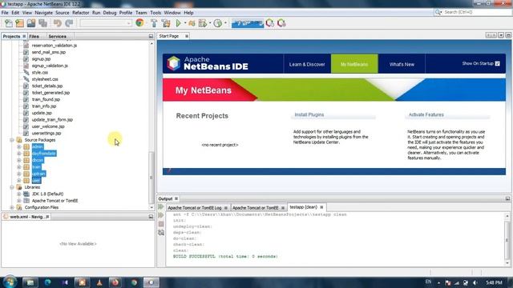Click the Undo toolbar icon
Screen dimensions: 513x288
pos(58,23)
